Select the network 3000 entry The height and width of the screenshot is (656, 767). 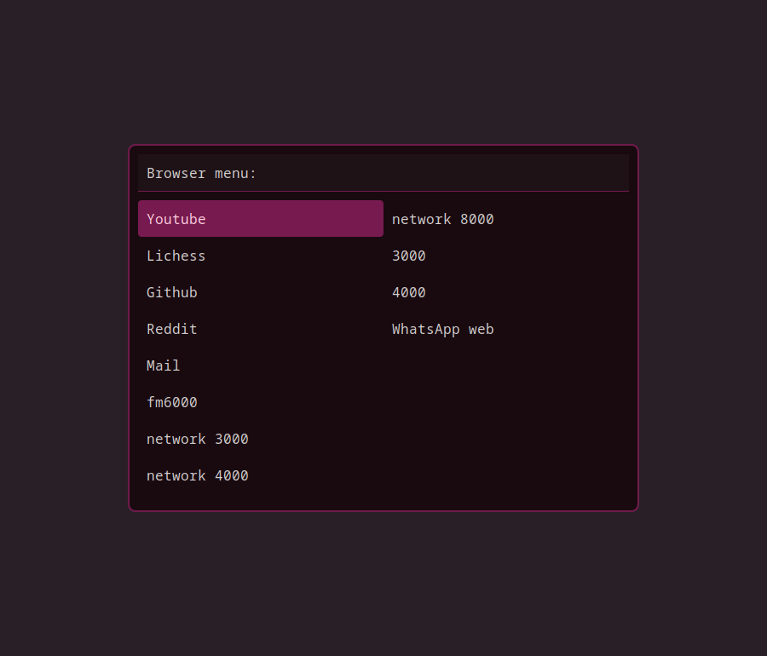[x=261, y=439]
